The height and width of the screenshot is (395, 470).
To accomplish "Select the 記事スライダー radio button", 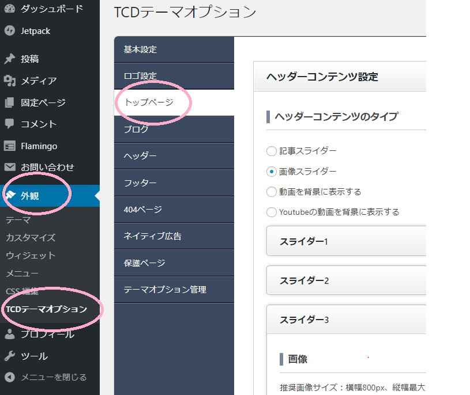I will coord(271,151).
